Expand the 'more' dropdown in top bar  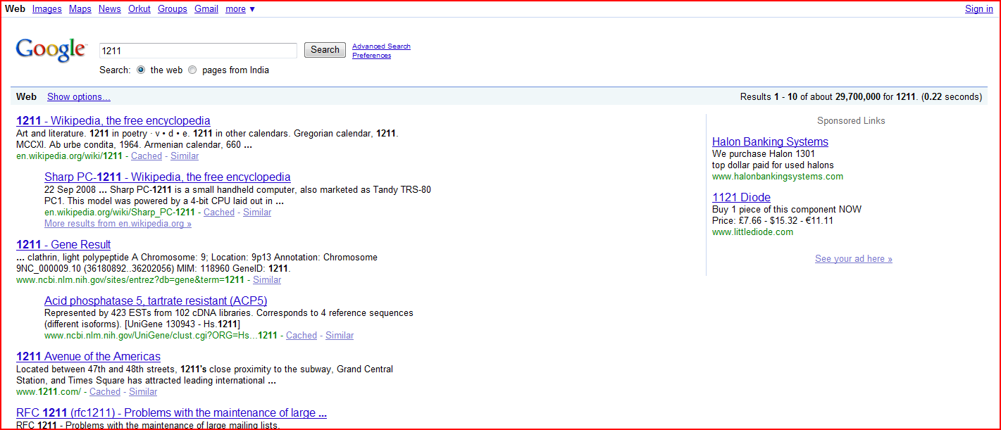(x=240, y=9)
